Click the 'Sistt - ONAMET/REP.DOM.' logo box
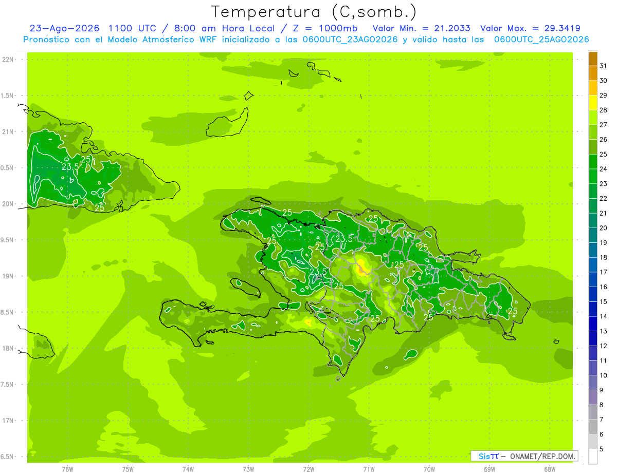Screen dimensions: 617x476 [x=524, y=456]
